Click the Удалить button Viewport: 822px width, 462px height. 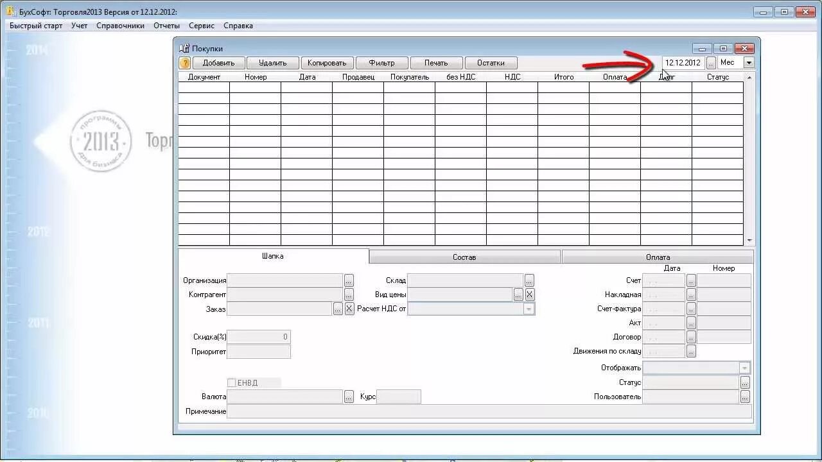pos(273,63)
